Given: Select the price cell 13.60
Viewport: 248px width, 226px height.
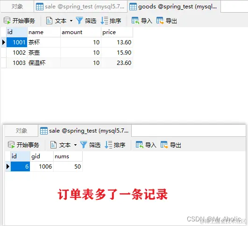Looking at the screenshot, I should [x=117, y=42].
